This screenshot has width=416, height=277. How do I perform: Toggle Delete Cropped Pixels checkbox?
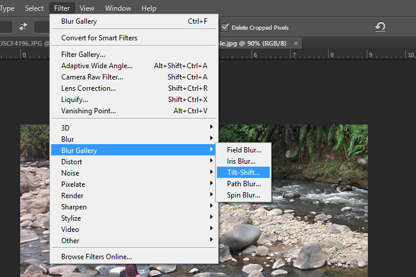click(x=225, y=27)
